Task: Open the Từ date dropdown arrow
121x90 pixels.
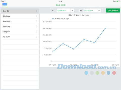Action: [x=72, y=10]
